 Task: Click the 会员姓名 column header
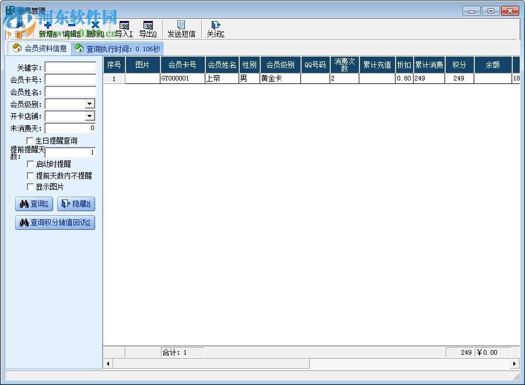click(x=222, y=65)
